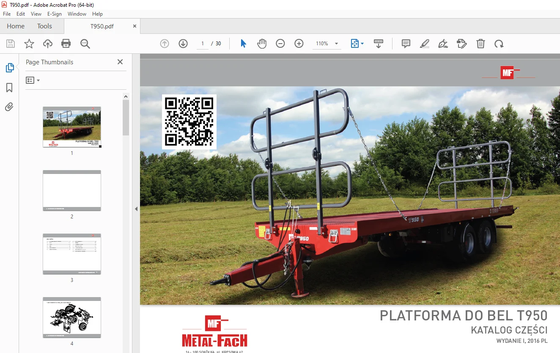
Task: Collapse the navigation pane arrow
Action: click(x=136, y=209)
